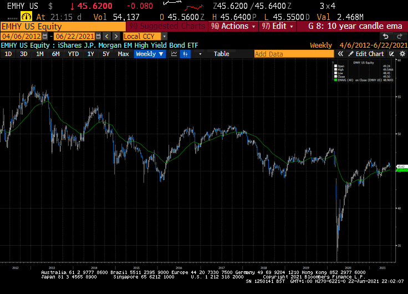
Task: Click the redo arrow icon
Action: (x=400, y=37)
